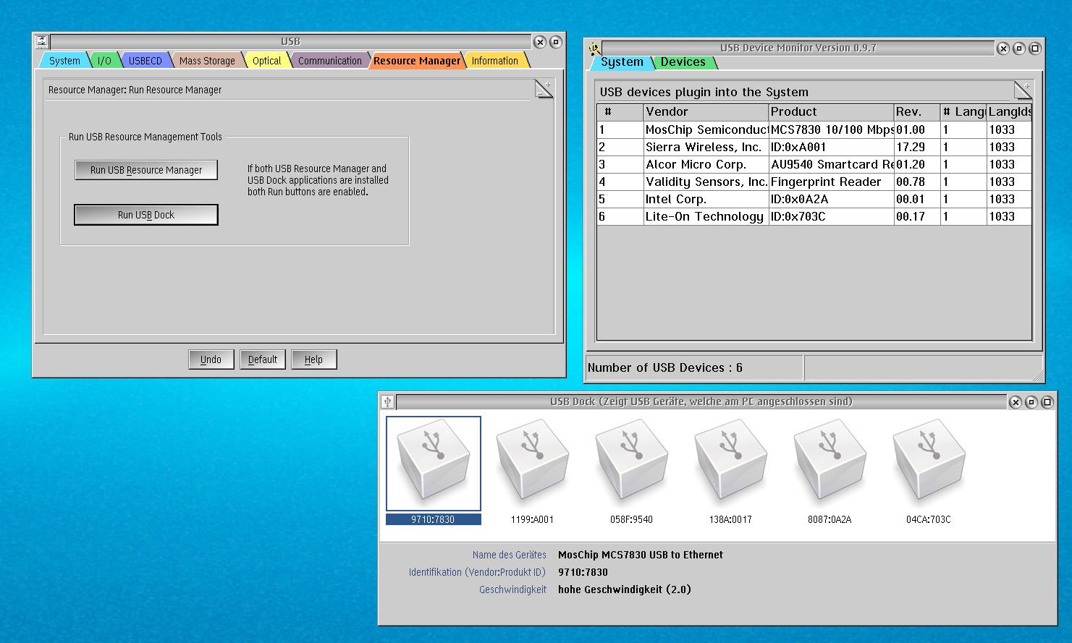Click the hohe Geschwindigkeit (2.0) speed value
Viewport: 1072px width, 643px height.
point(625,589)
